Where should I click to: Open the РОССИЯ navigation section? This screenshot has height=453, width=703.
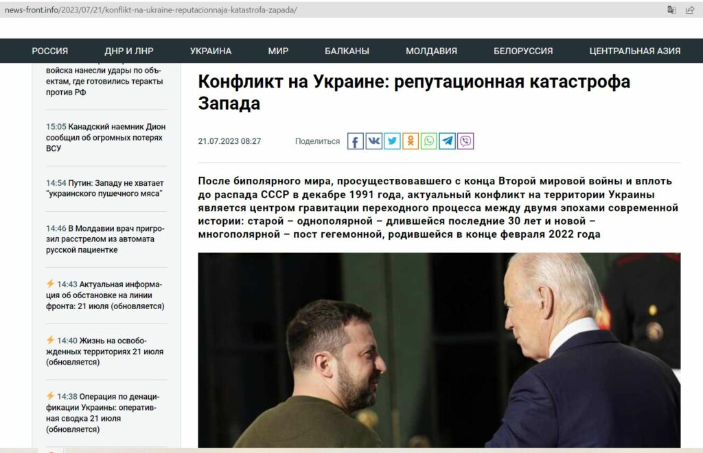pos(49,51)
